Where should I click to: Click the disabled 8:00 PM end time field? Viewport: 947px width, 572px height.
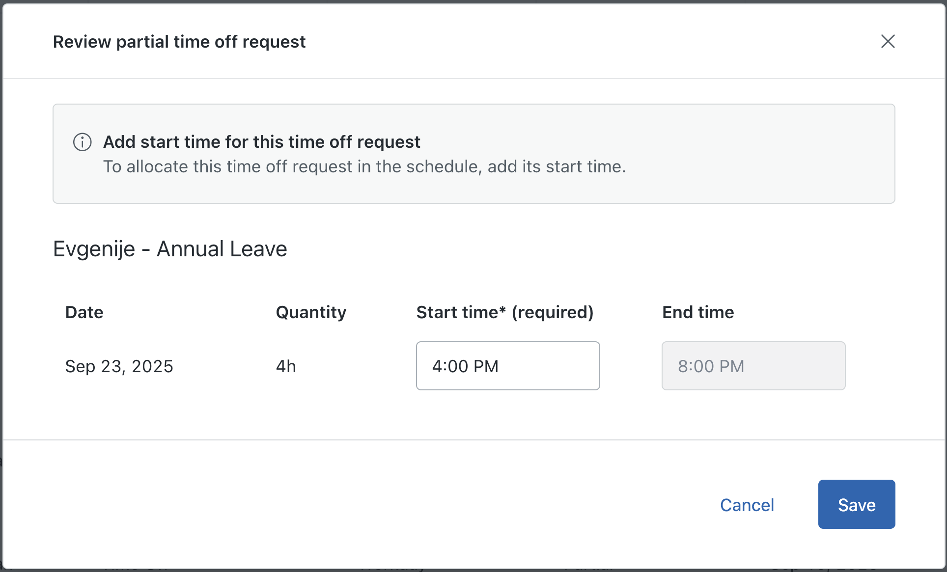coord(753,366)
